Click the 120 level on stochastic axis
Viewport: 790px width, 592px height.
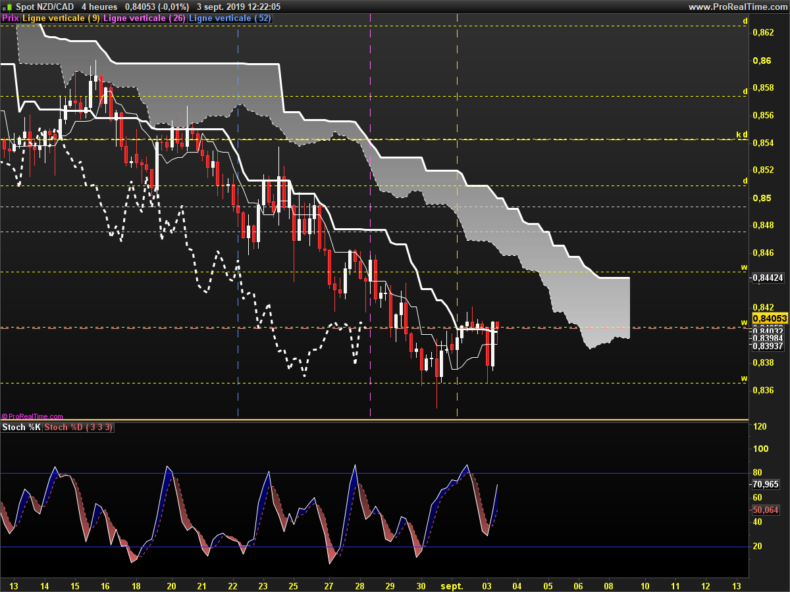[x=759, y=427]
